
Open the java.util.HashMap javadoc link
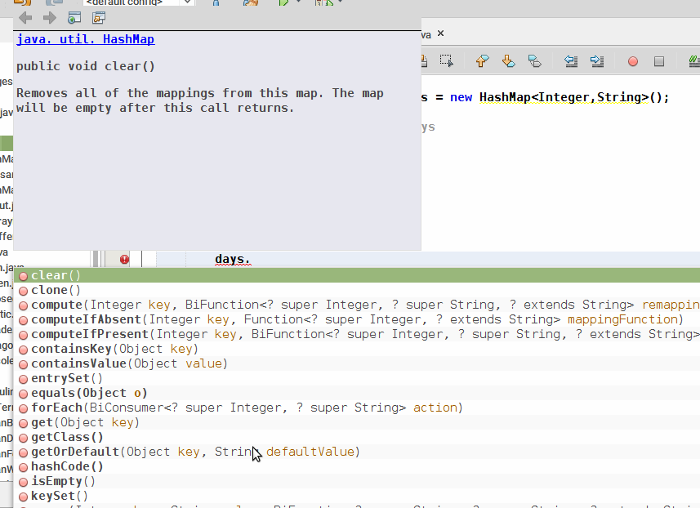[85, 38]
